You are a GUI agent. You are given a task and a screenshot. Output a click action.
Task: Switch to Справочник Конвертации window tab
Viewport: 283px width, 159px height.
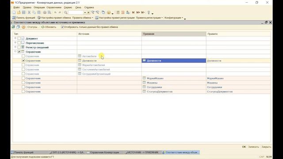click(103, 152)
